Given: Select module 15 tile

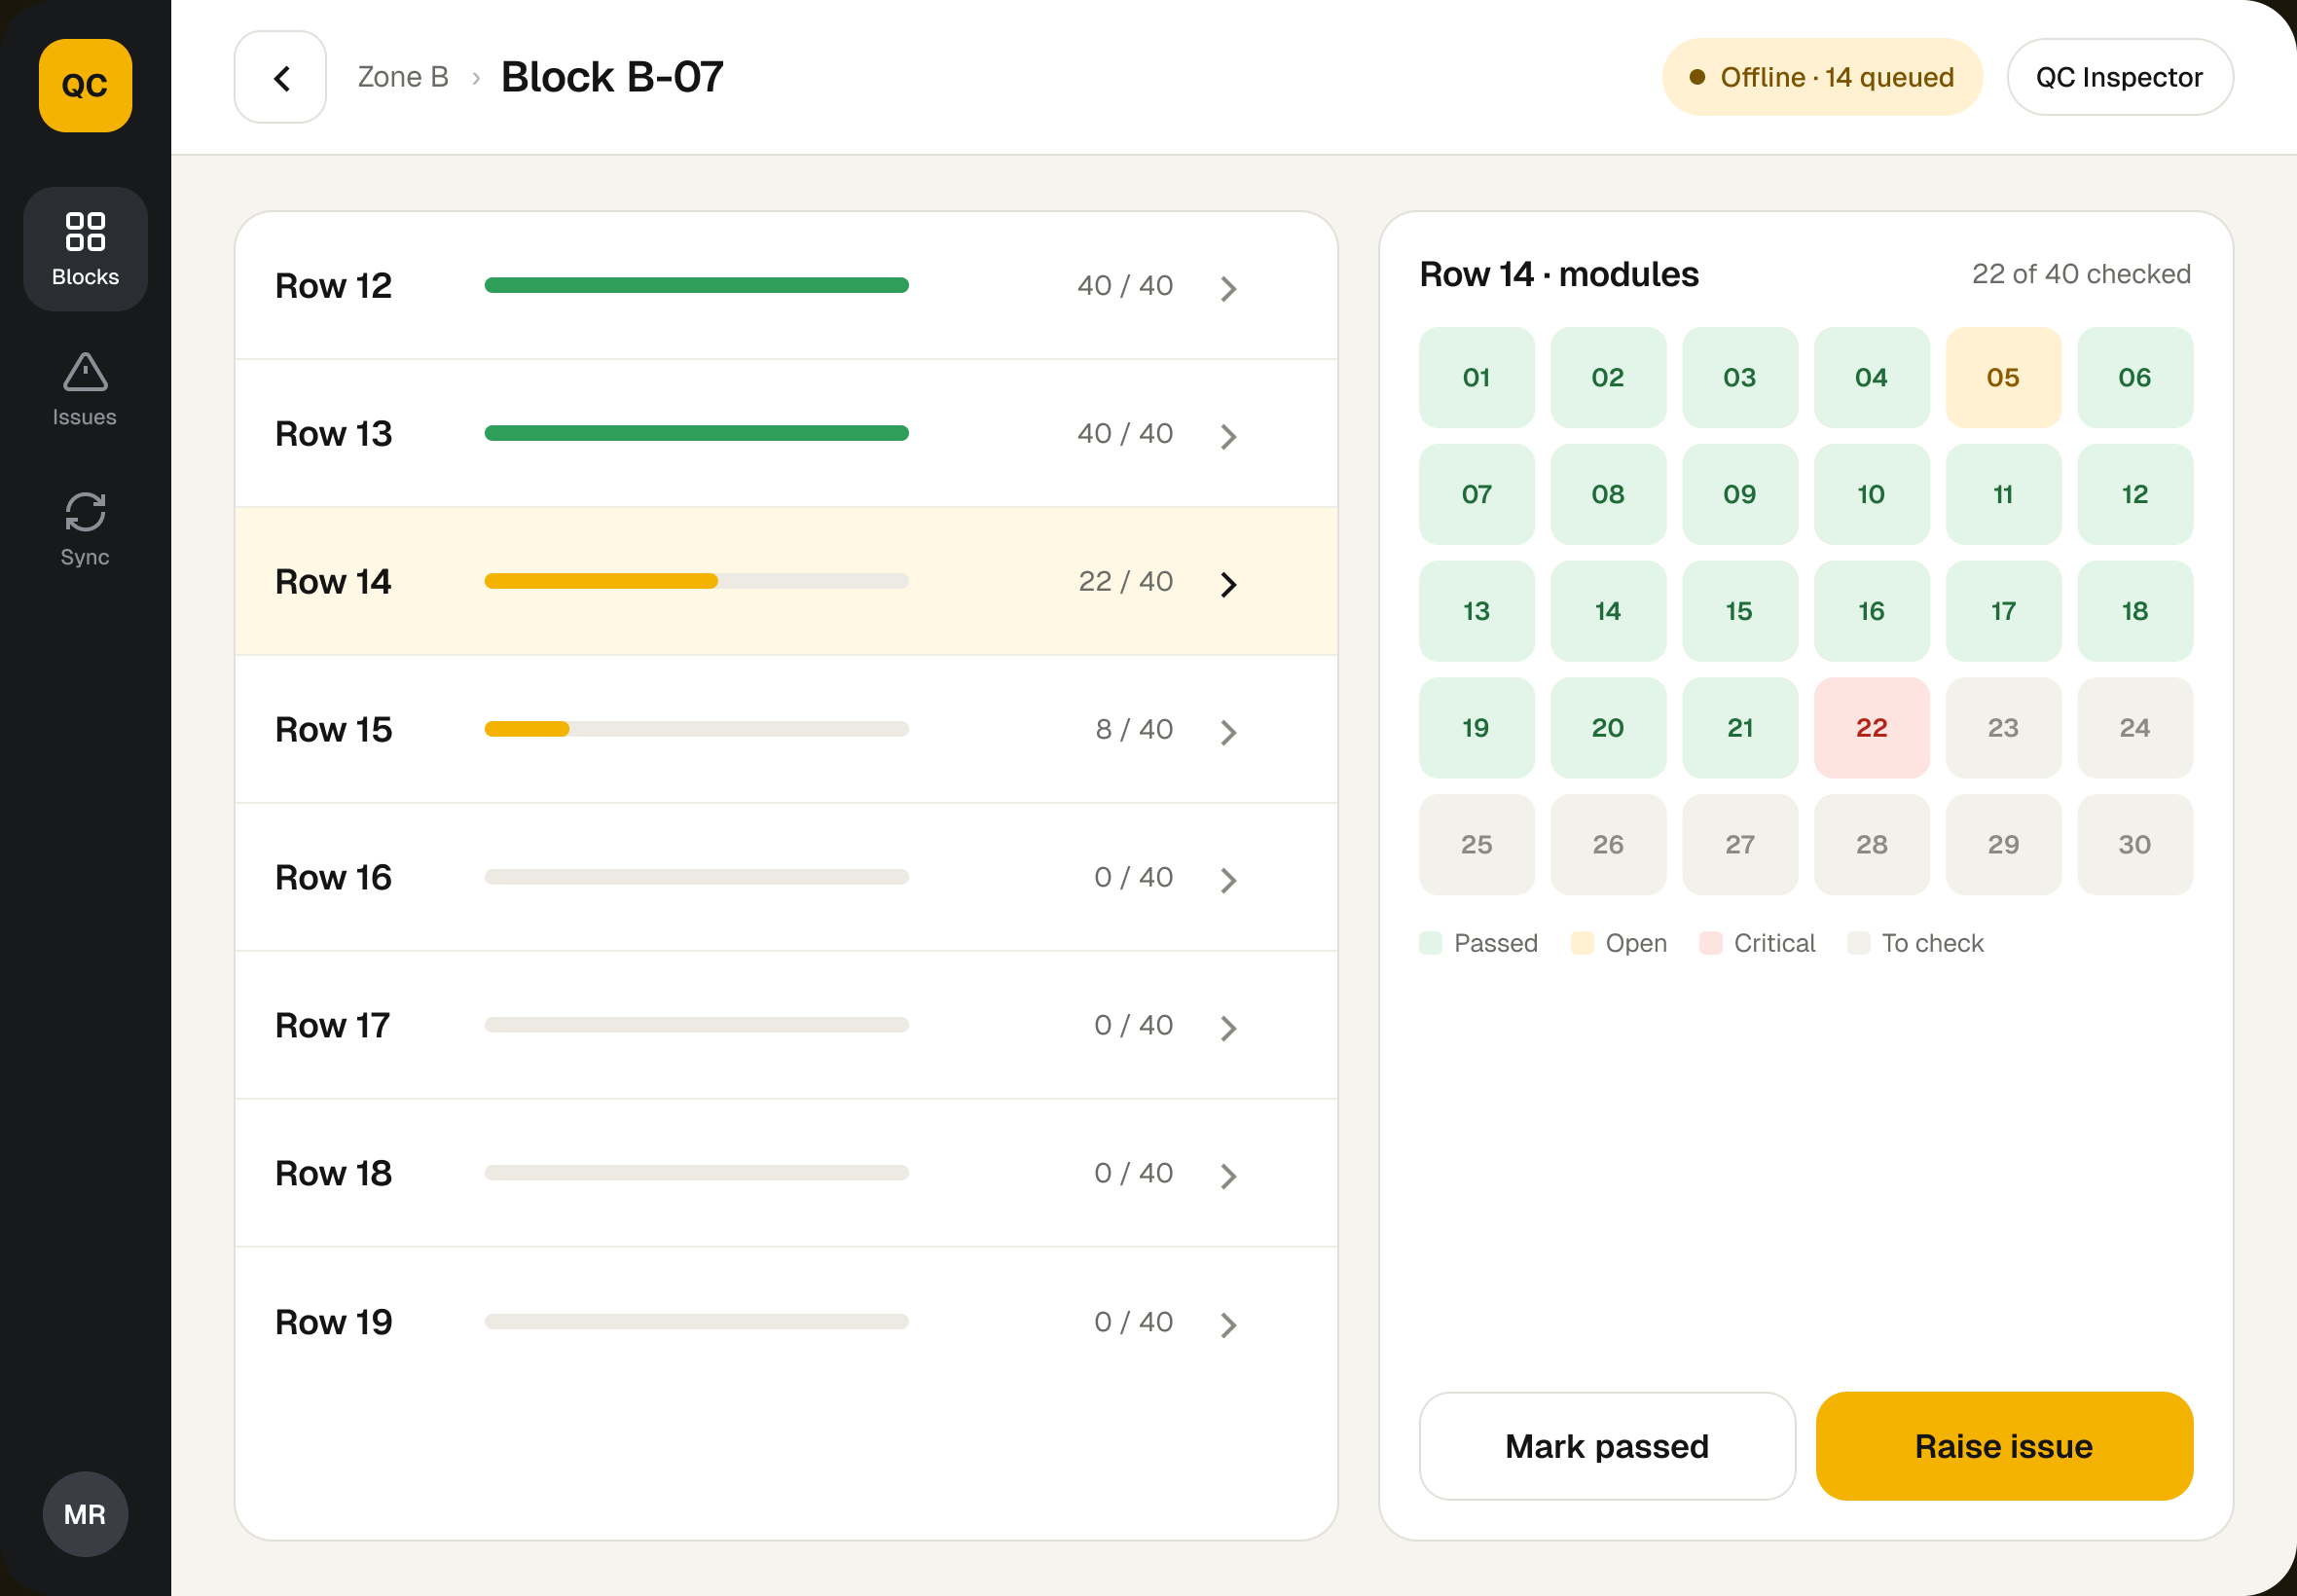Looking at the screenshot, I should [1740, 611].
